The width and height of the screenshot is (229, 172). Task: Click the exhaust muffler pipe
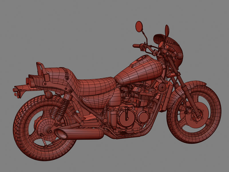pyautogui.click(x=80, y=134)
